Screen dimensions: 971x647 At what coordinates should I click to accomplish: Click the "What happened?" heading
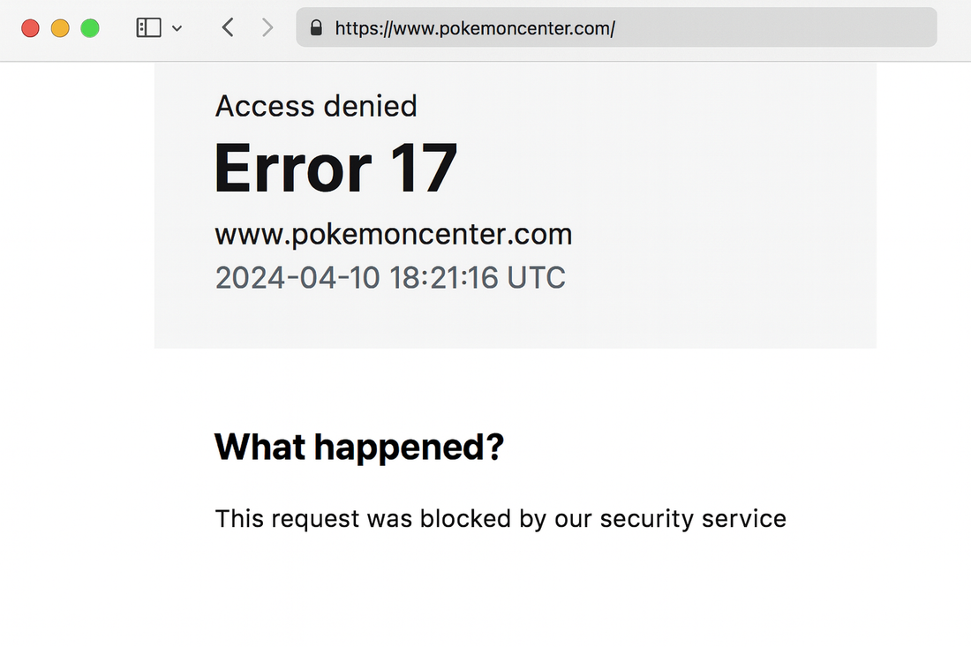click(x=358, y=448)
